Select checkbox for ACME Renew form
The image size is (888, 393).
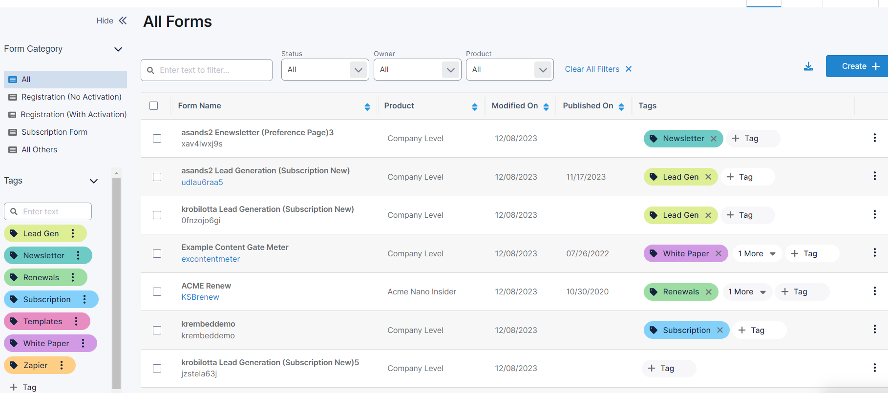pyautogui.click(x=157, y=291)
